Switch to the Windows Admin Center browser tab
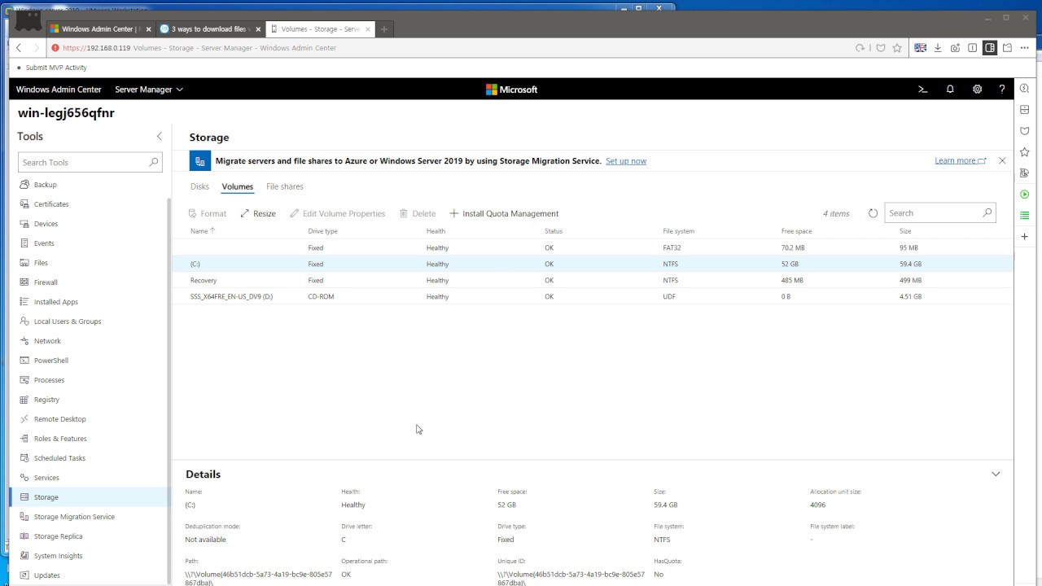Image resolution: width=1042 pixels, height=586 pixels. (x=100, y=29)
